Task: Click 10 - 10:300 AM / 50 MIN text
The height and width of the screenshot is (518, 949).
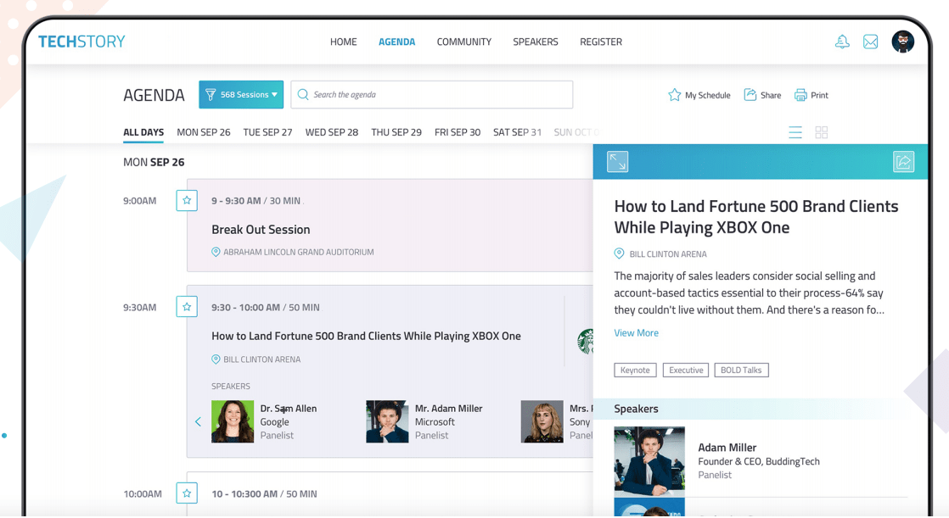Action: pos(264,493)
